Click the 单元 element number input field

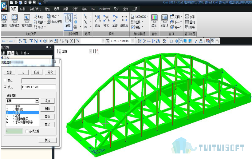point(39,87)
